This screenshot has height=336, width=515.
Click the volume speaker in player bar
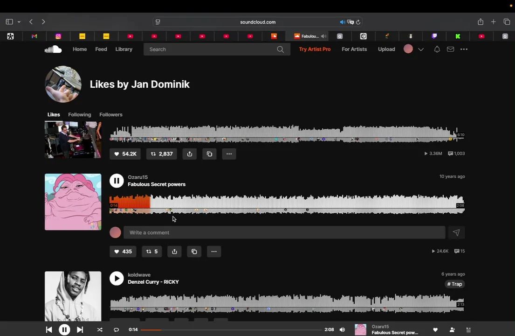coord(342,330)
